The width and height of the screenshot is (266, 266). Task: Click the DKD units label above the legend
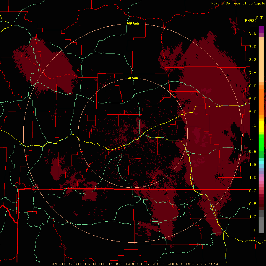(x=260, y=18)
